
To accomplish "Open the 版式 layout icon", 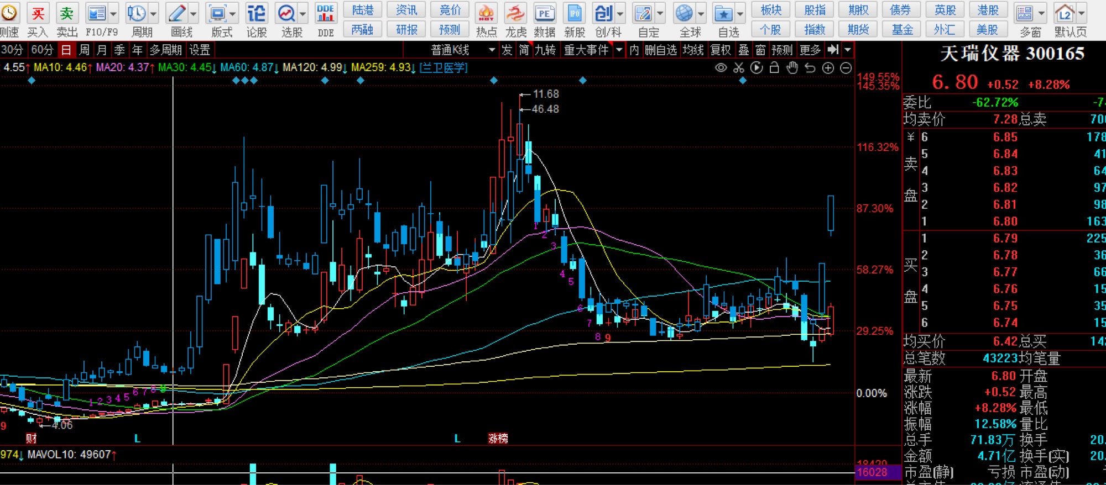I will pos(217,13).
